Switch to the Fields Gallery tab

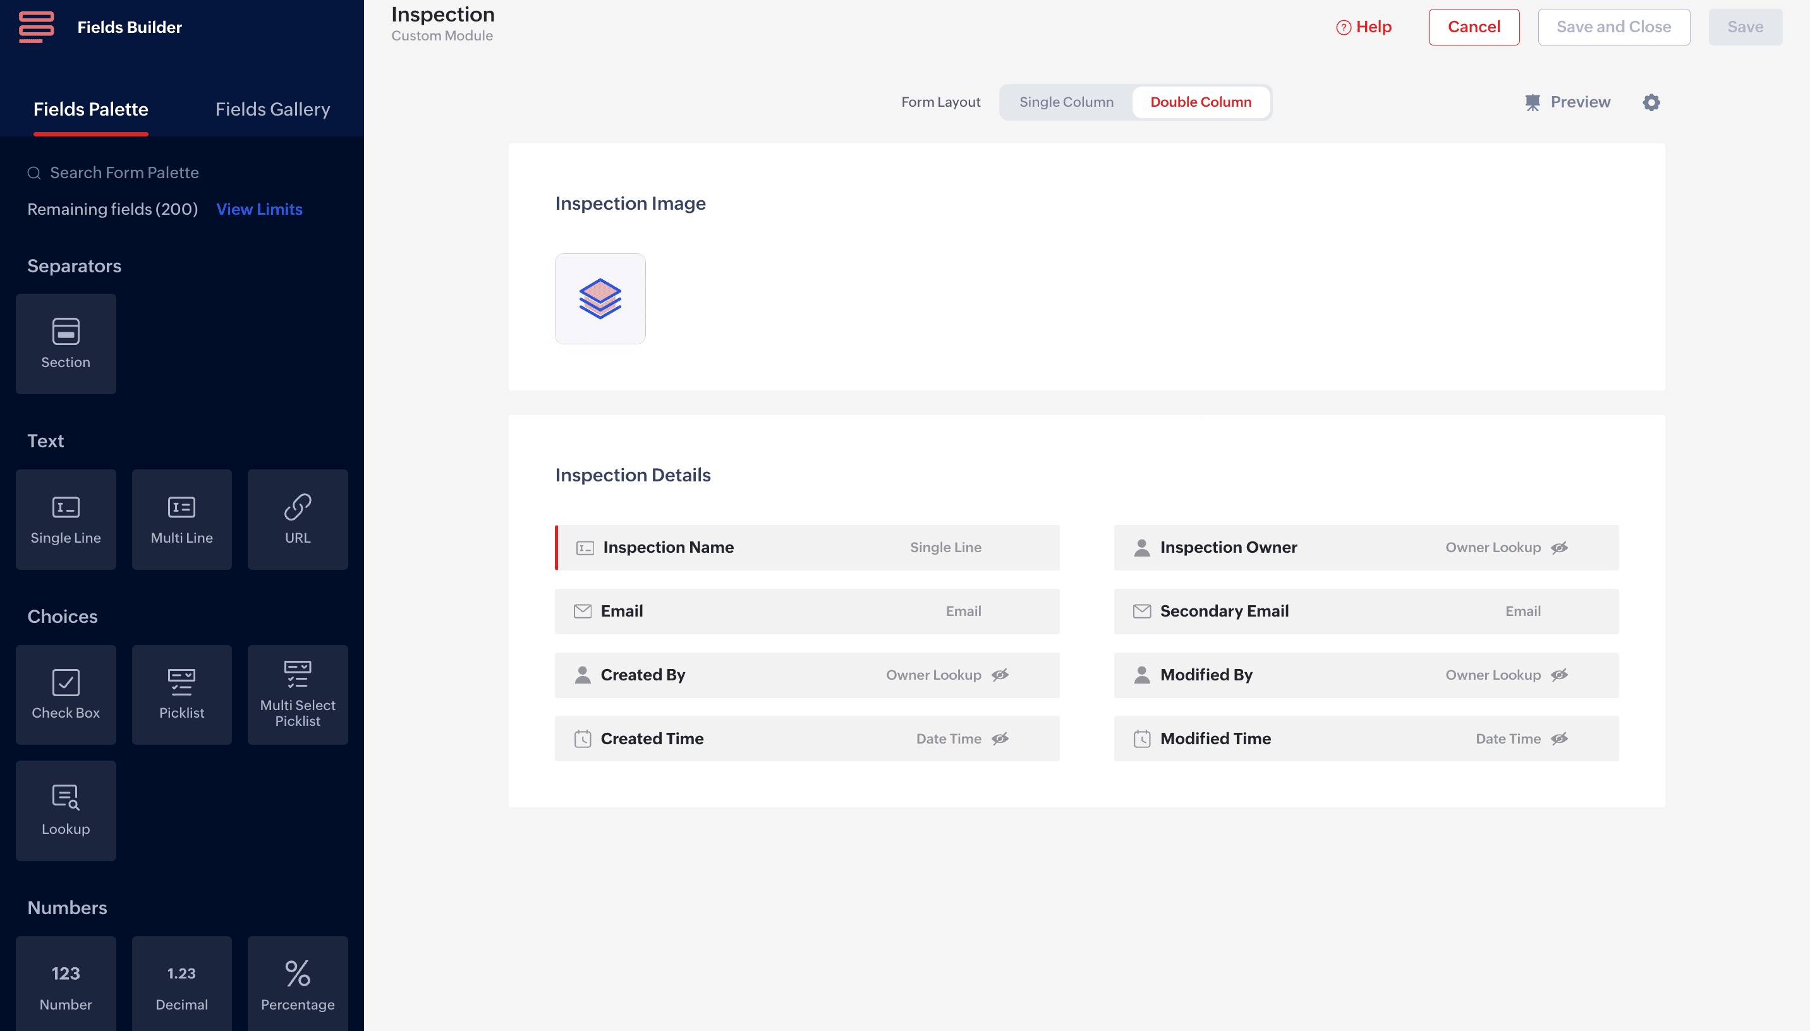click(x=272, y=109)
